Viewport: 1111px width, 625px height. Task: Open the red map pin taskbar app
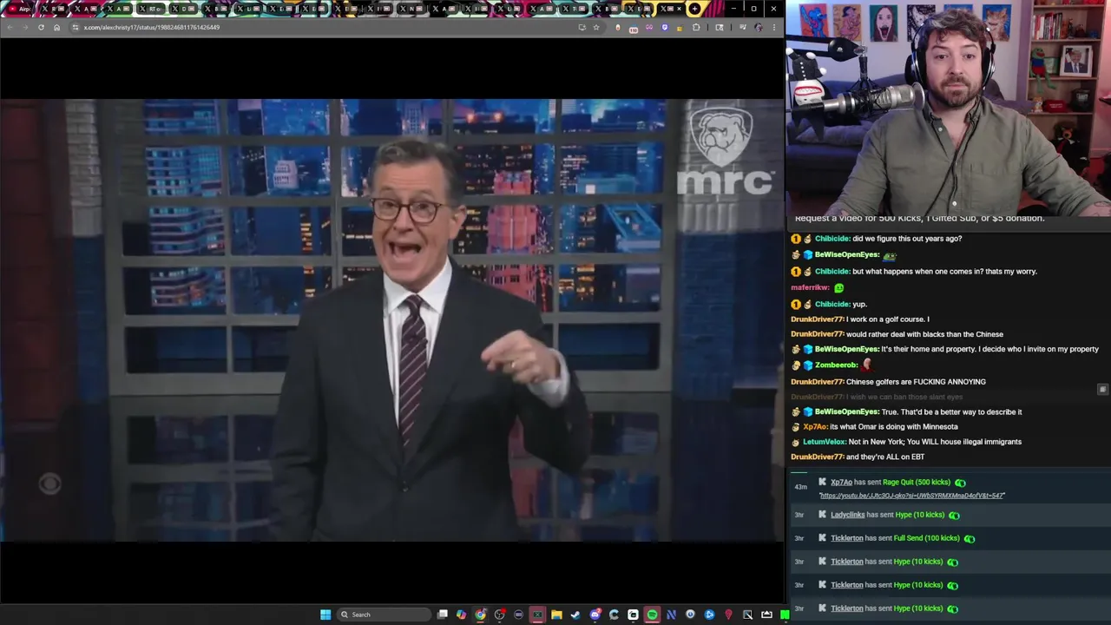tap(728, 615)
